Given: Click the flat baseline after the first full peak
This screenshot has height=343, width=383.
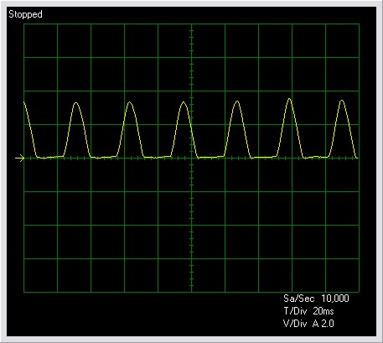Looking at the screenshot, I should tap(104, 158).
